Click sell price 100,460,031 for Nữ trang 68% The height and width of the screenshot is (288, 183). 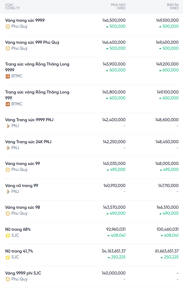click(x=167, y=229)
